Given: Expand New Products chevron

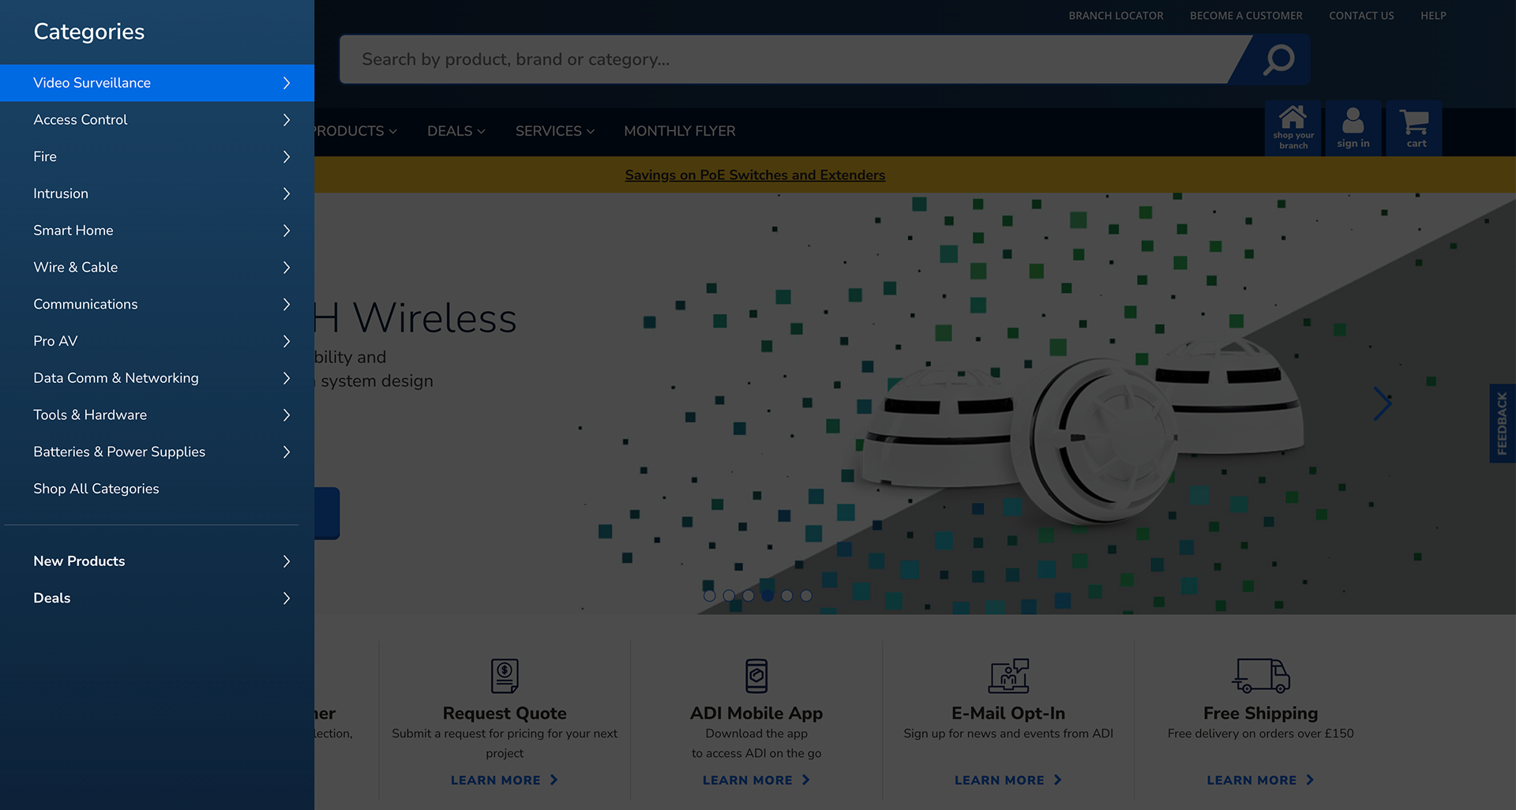Looking at the screenshot, I should pyautogui.click(x=287, y=561).
